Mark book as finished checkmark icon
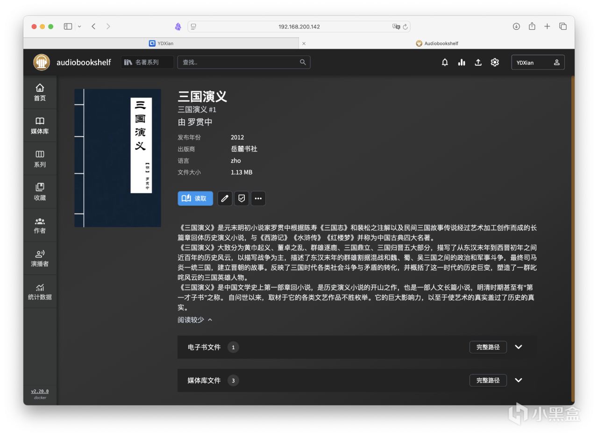Screen dimensions: 598x436 242,198
